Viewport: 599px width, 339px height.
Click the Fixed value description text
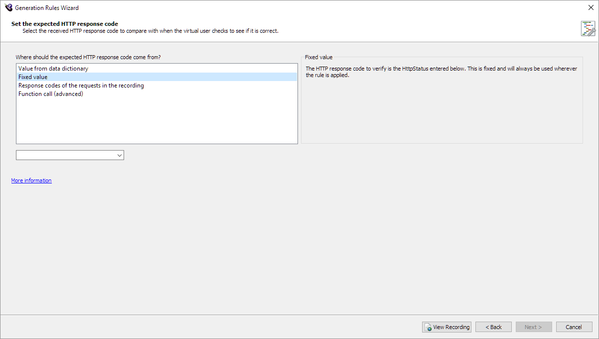(x=441, y=72)
